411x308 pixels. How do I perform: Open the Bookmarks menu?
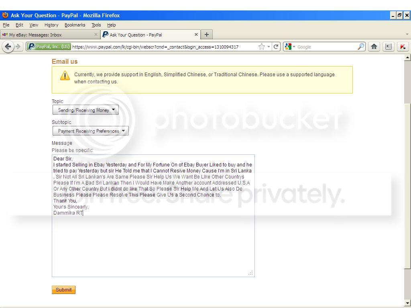[x=75, y=25]
